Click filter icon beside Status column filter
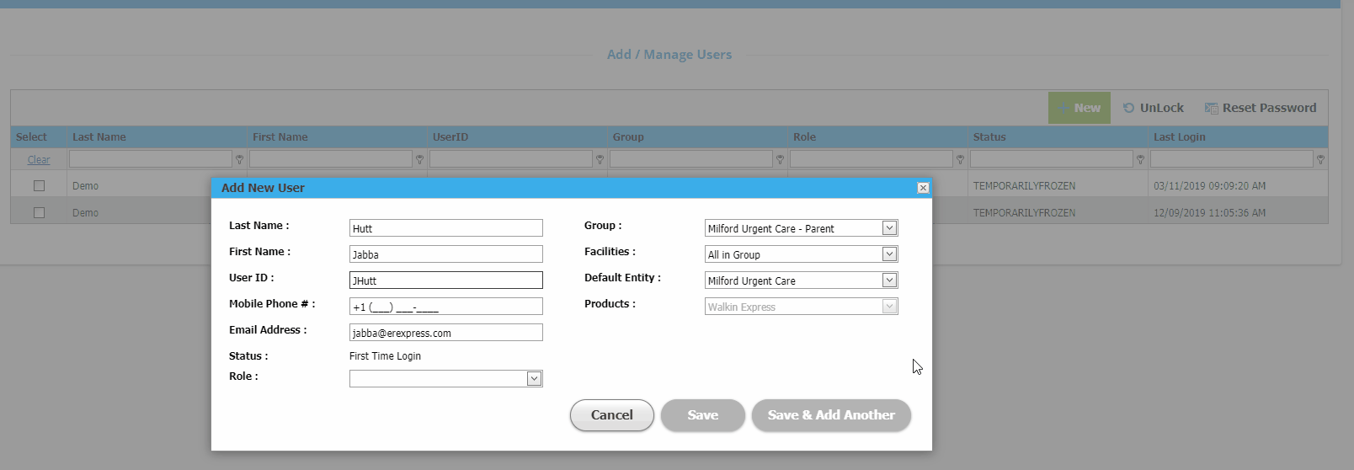The height and width of the screenshot is (470, 1354). 1140,159
